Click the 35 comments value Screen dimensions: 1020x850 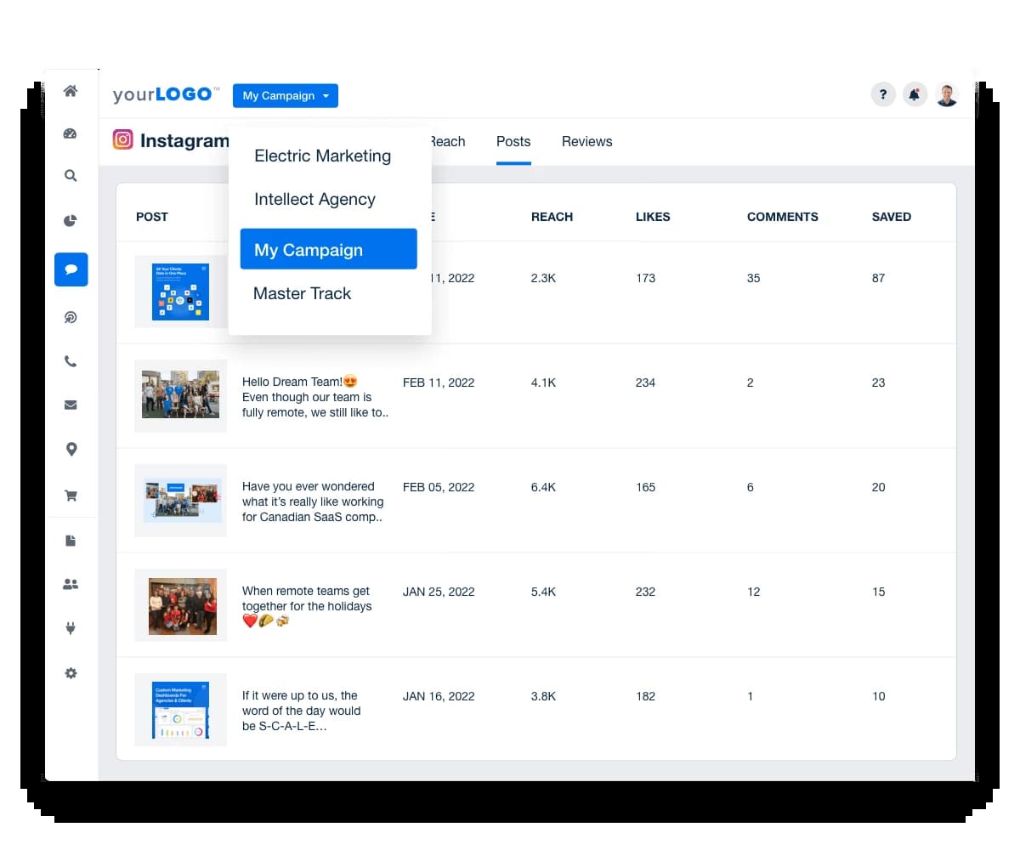[x=754, y=278]
